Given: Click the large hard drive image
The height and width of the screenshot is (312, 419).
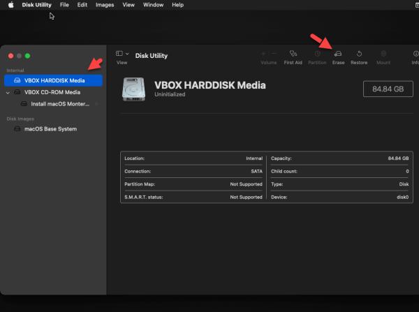Looking at the screenshot, I should point(133,89).
